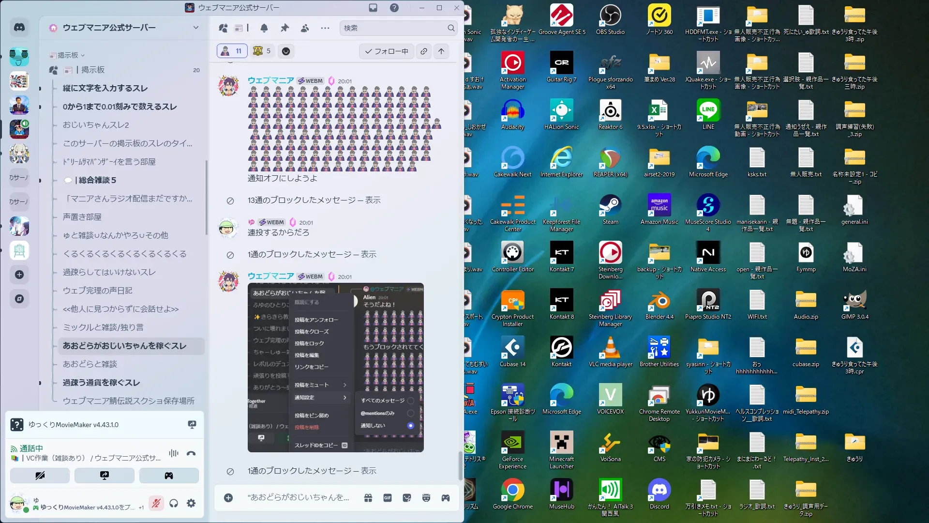Toggle the muted microphone button
This screenshot has width=929, height=523.
(156, 504)
